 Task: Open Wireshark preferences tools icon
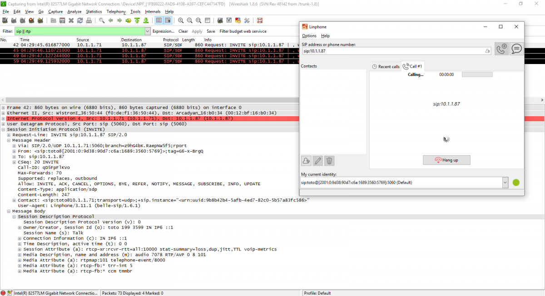247,20
